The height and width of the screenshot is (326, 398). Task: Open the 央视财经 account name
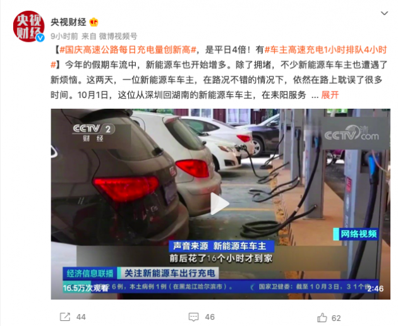68,22
